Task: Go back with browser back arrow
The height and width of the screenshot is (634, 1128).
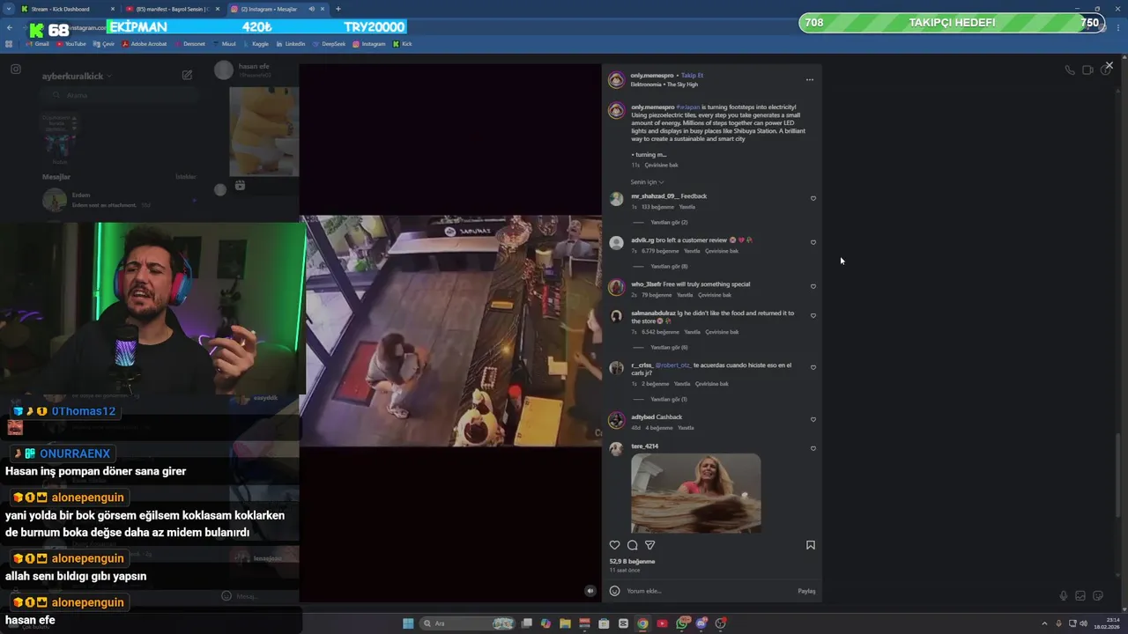Action: (x=10, y=27)
